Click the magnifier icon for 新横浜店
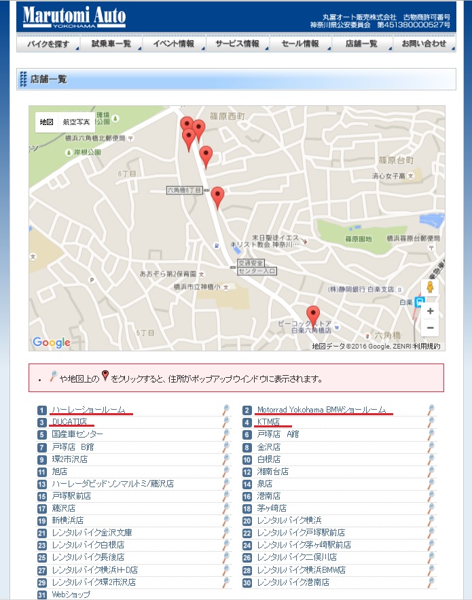Image resolution: width=472 pixels, height=600 pixels. click(x=226, y=520)
